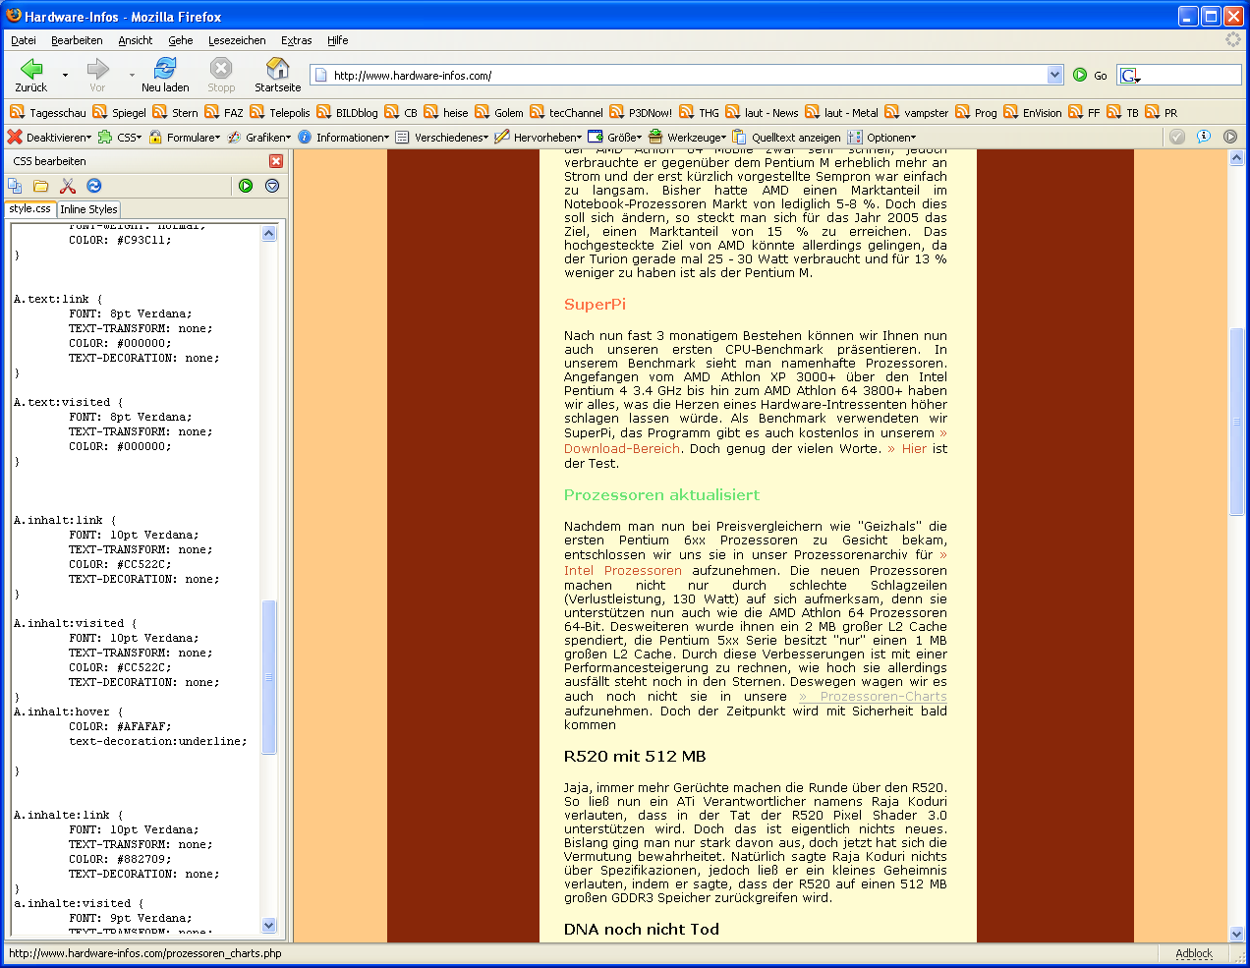
Task: Open the Zurück history dropdown arrow
Action: (x=66, y=75)
